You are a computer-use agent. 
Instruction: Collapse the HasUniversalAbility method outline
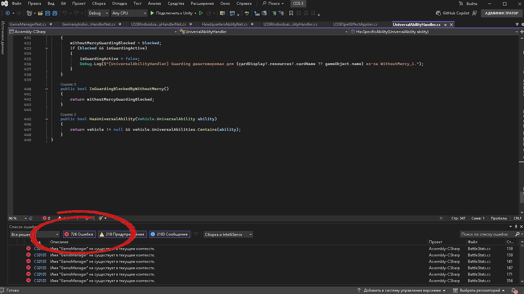pyautogui.click(x=47, y=119)
